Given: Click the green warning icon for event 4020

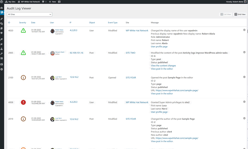Looking at the screenshot, I should tap(23, 31).
